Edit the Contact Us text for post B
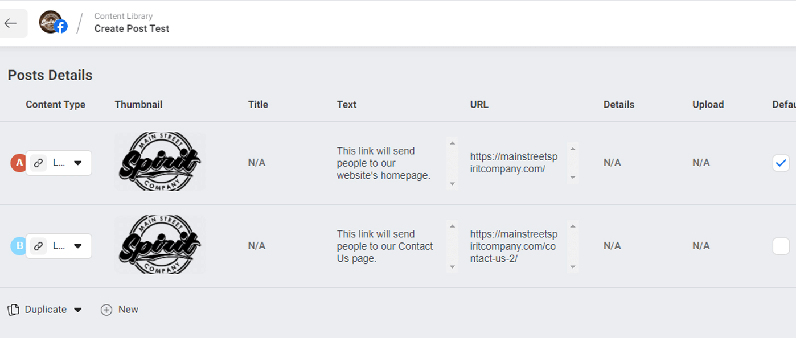Viewport: 796px width, 338px height. click(385, 246)
